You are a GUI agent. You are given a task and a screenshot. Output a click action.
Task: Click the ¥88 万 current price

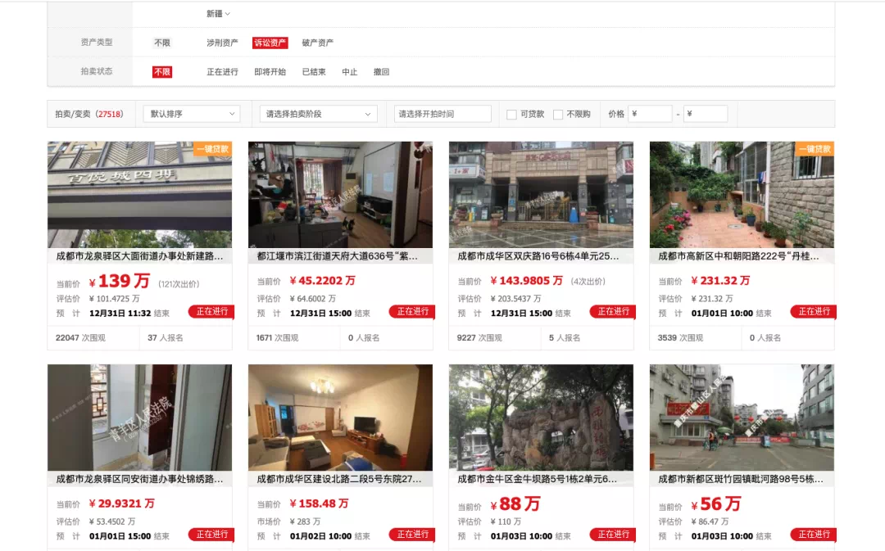click(x=515, y=504)
